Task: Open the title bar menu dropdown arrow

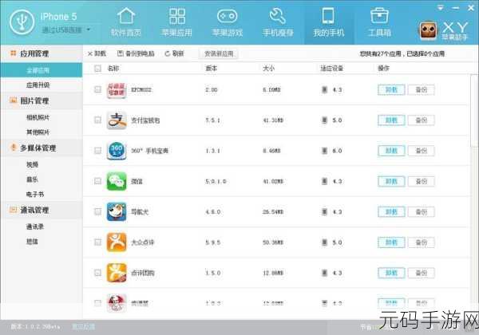Action: (440, 8)
